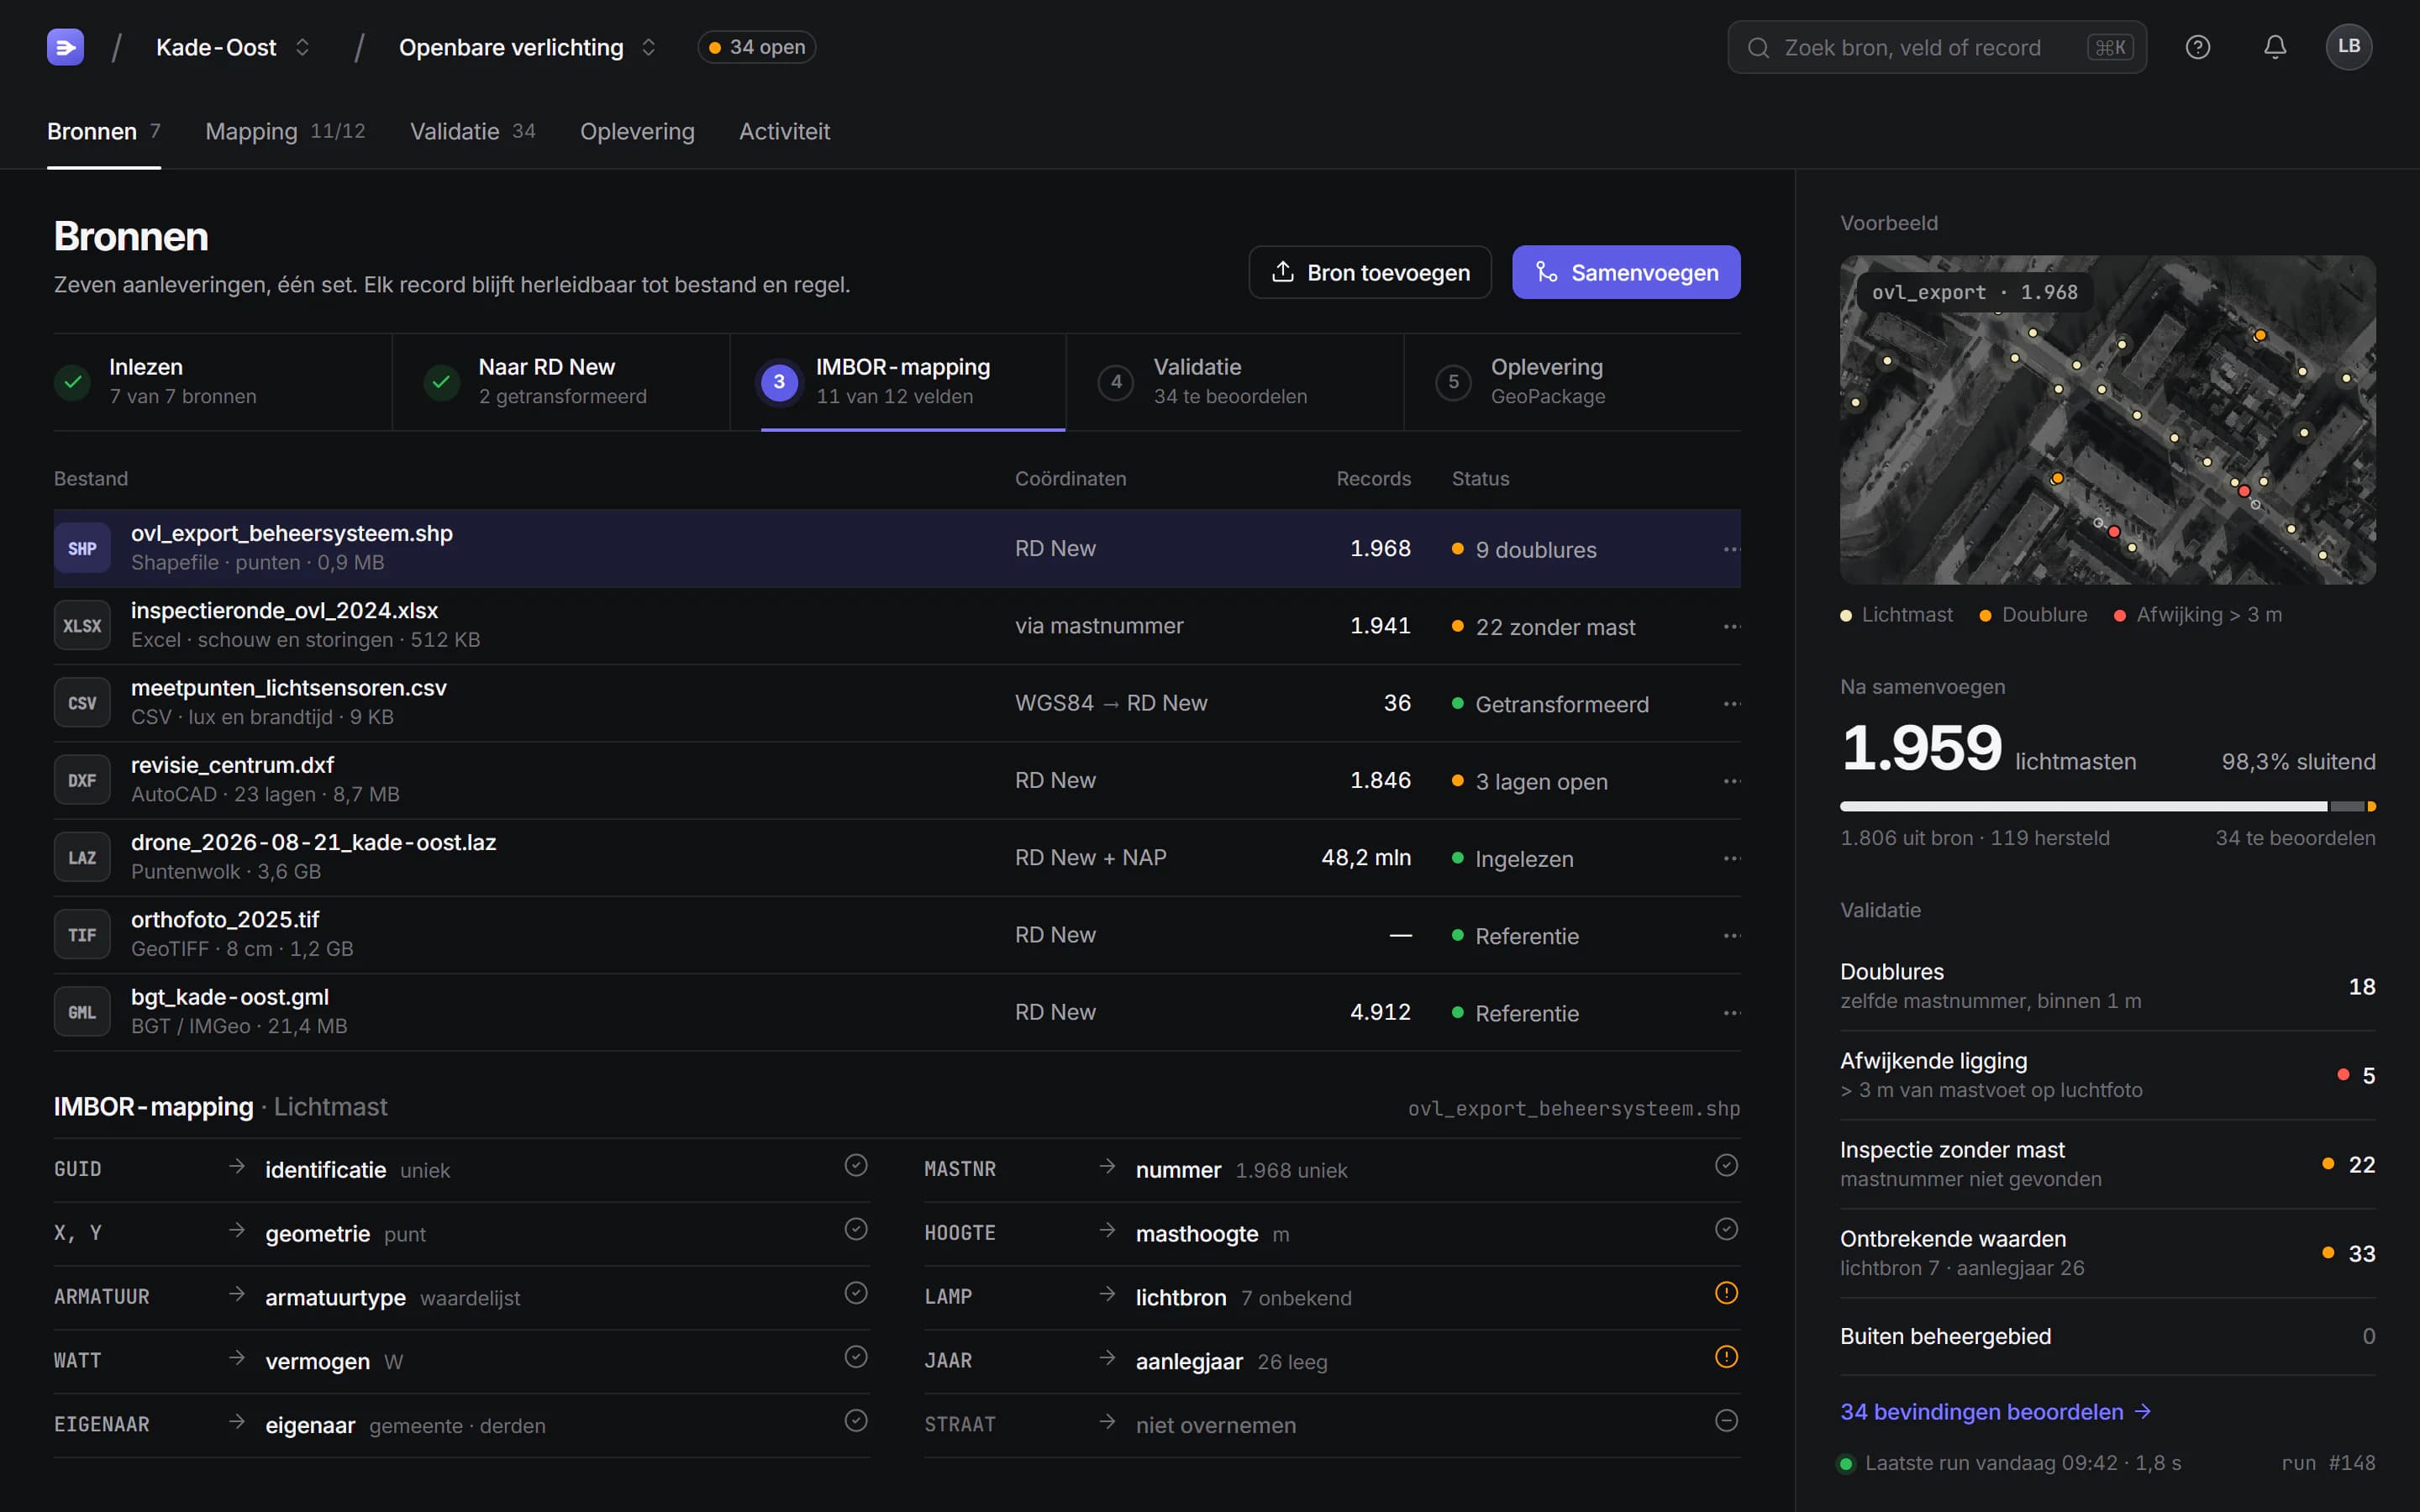2420x1512 pixels.
Task: Open the help question mark icon
Action: coord(2197,47)
